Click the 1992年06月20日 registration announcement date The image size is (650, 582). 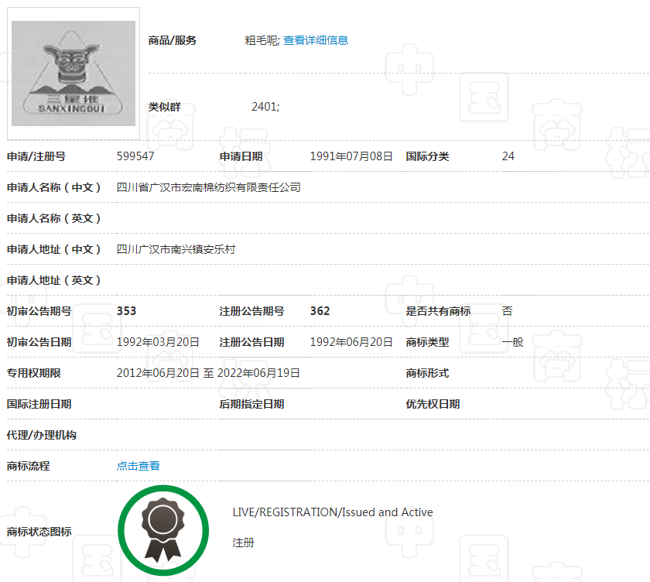pos(351,342)
